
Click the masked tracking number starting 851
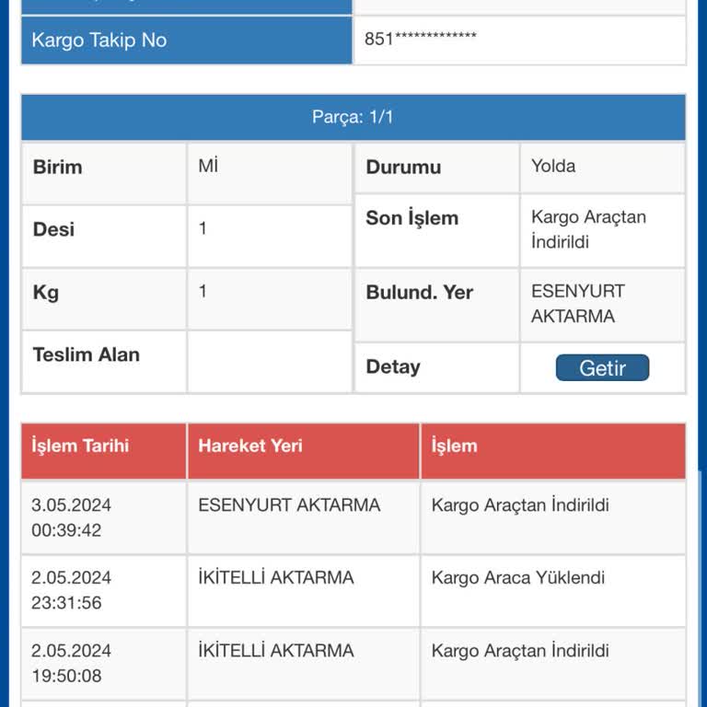(421, 40)
